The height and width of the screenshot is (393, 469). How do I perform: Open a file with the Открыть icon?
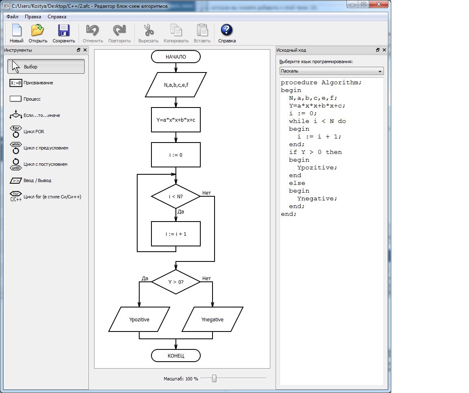(x=38, y=33)
